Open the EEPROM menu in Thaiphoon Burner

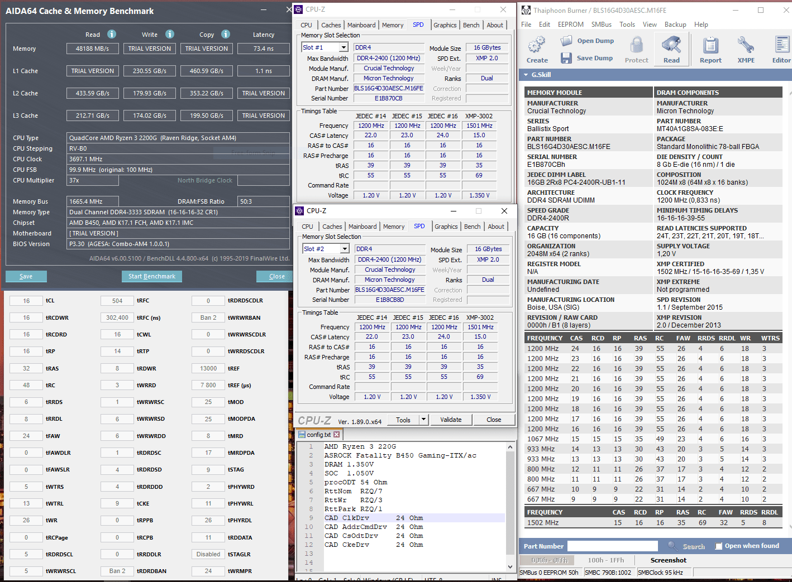coord(570,25)
